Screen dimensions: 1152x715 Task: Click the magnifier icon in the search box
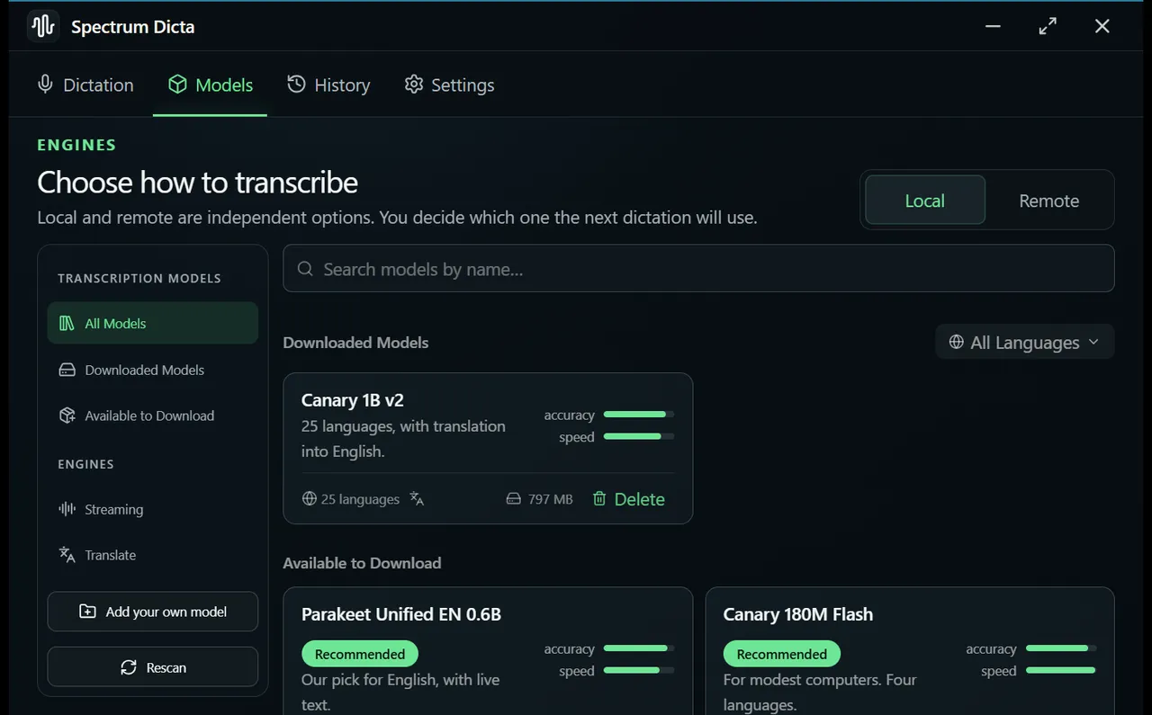point(305,269)
